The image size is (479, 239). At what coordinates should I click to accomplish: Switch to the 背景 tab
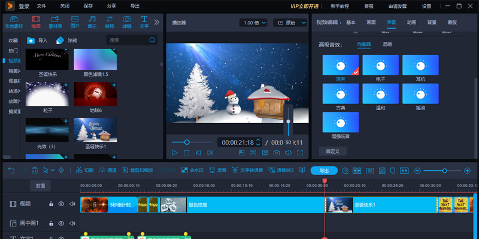[432, 22]
